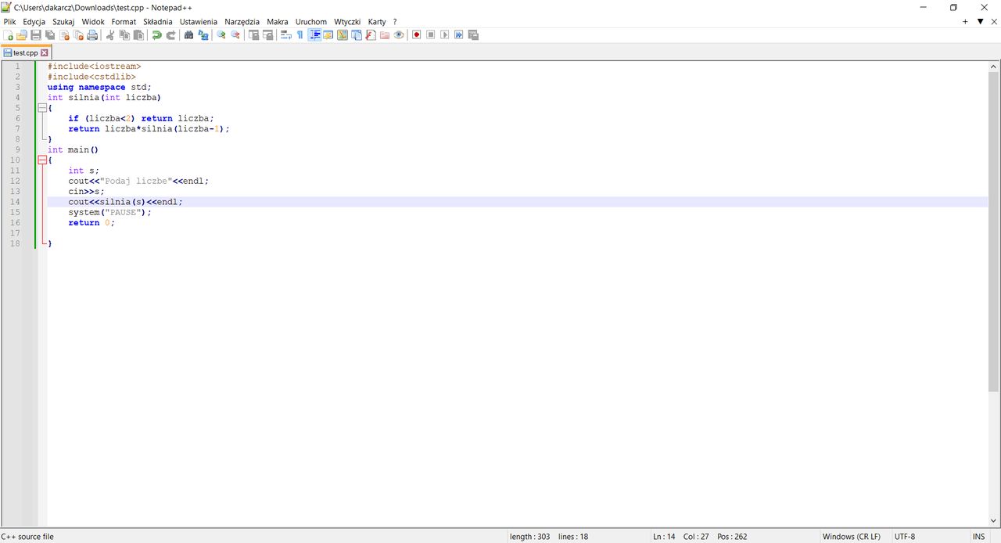This screenshot has width=1001, height=543.
Task: Toggle show all characters pilcrow icon
Action: click(x=300, y=35)
